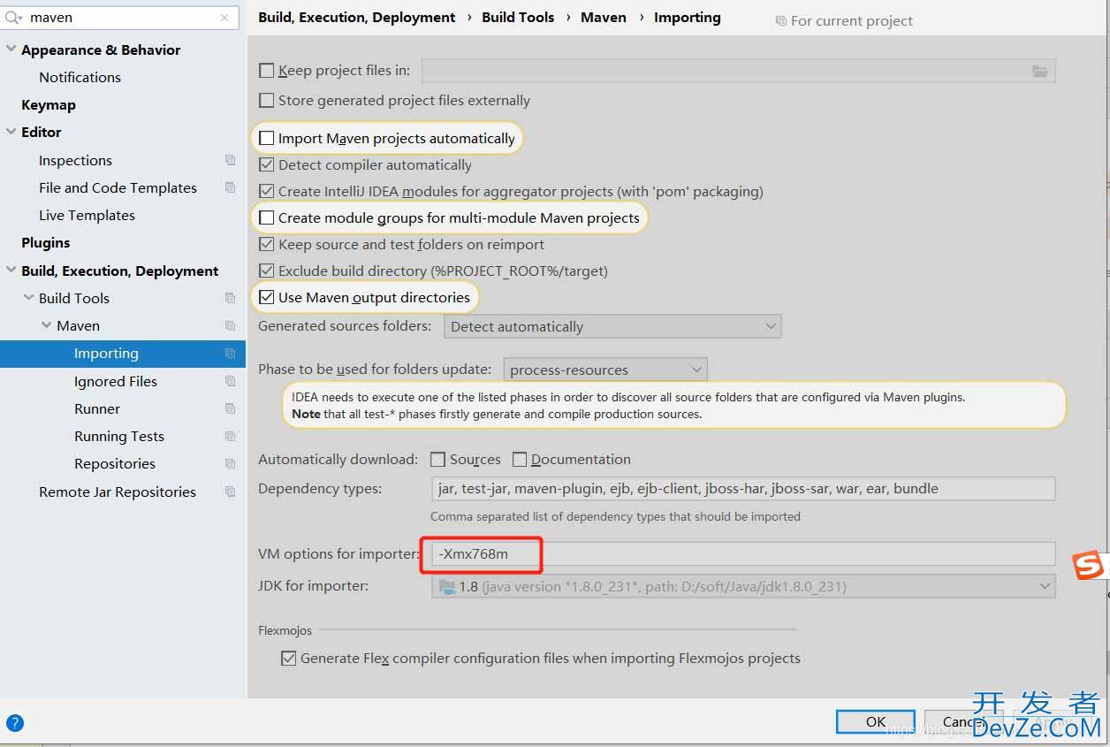Screen dimensions: 1110x747
Task: Click the project-level icon beside Remote Jar Repositories
Action: [230, 492]
